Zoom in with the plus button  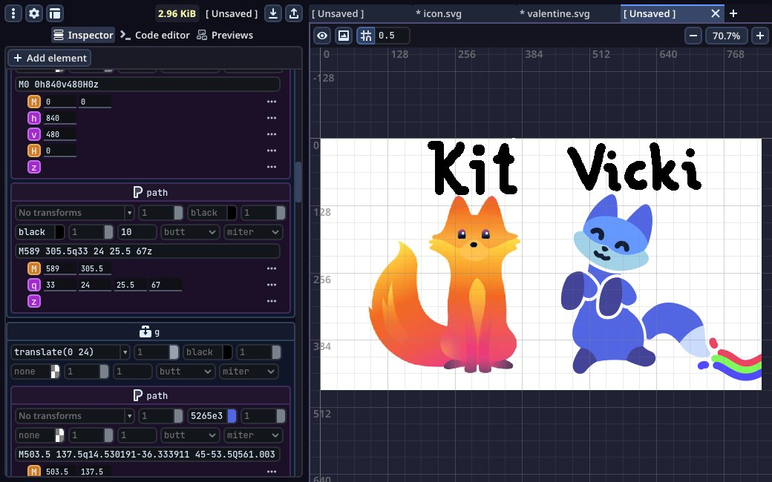click(x=760, y=36)
